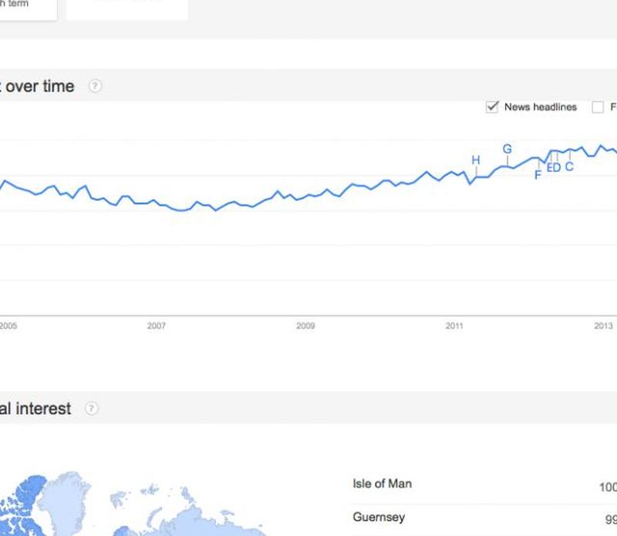617x536 pixels.
Task: Click headline marker E on the chart
Action: tap(549, 167)
